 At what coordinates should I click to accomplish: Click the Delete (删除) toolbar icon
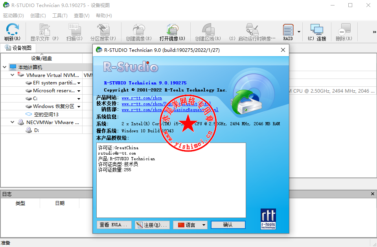[344, 29]
